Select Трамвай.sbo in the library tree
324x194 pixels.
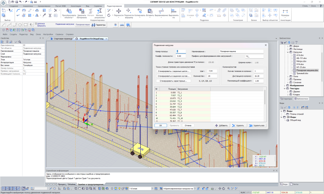(303, 73)
